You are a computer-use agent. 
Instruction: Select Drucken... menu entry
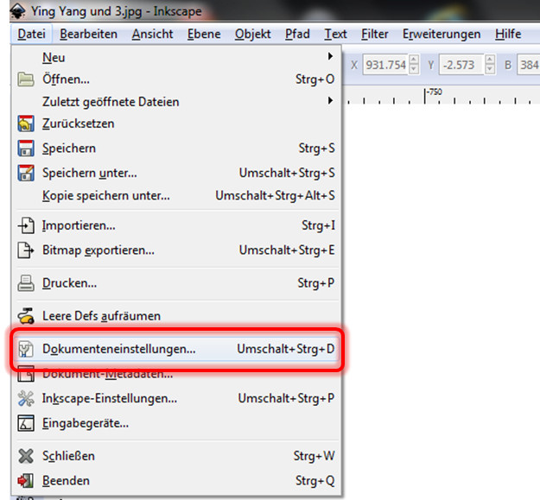click(176, 283)
